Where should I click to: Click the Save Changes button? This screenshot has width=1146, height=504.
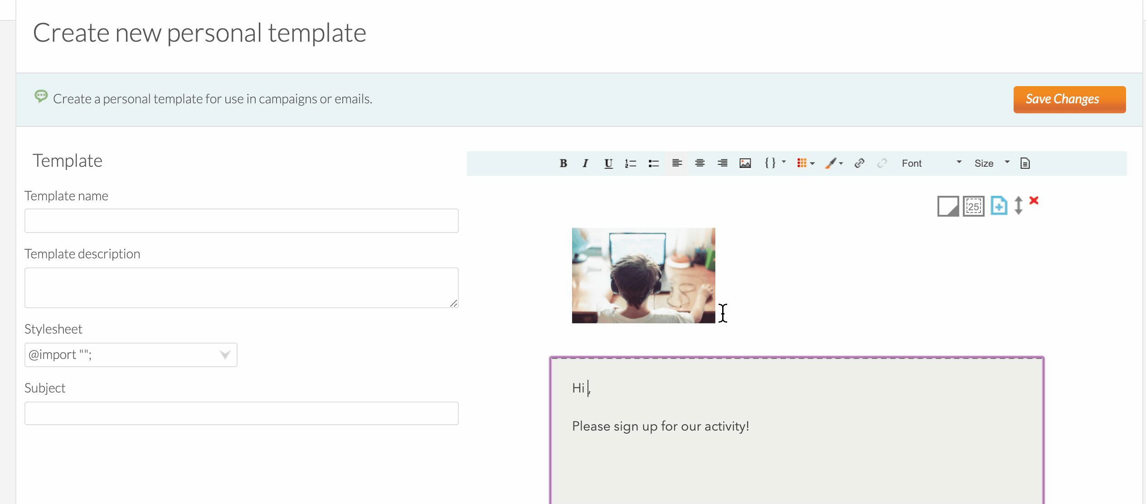(x=1069, y=99)
